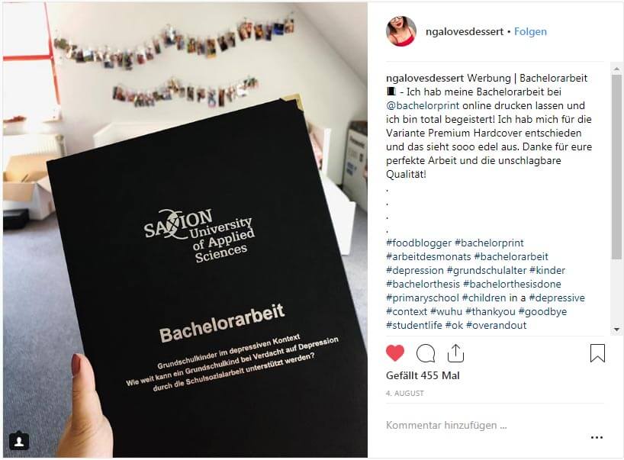
Task: Save the post with bookmark icon
Action: 597,353
